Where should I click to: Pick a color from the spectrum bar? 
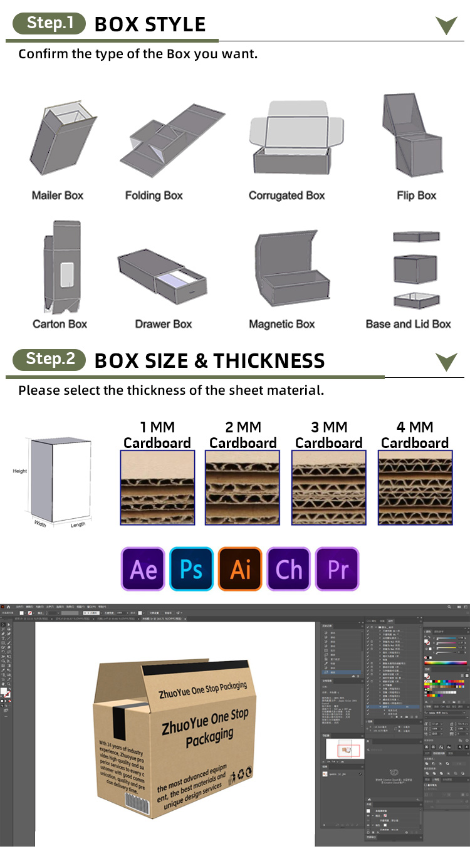[446, 663]
